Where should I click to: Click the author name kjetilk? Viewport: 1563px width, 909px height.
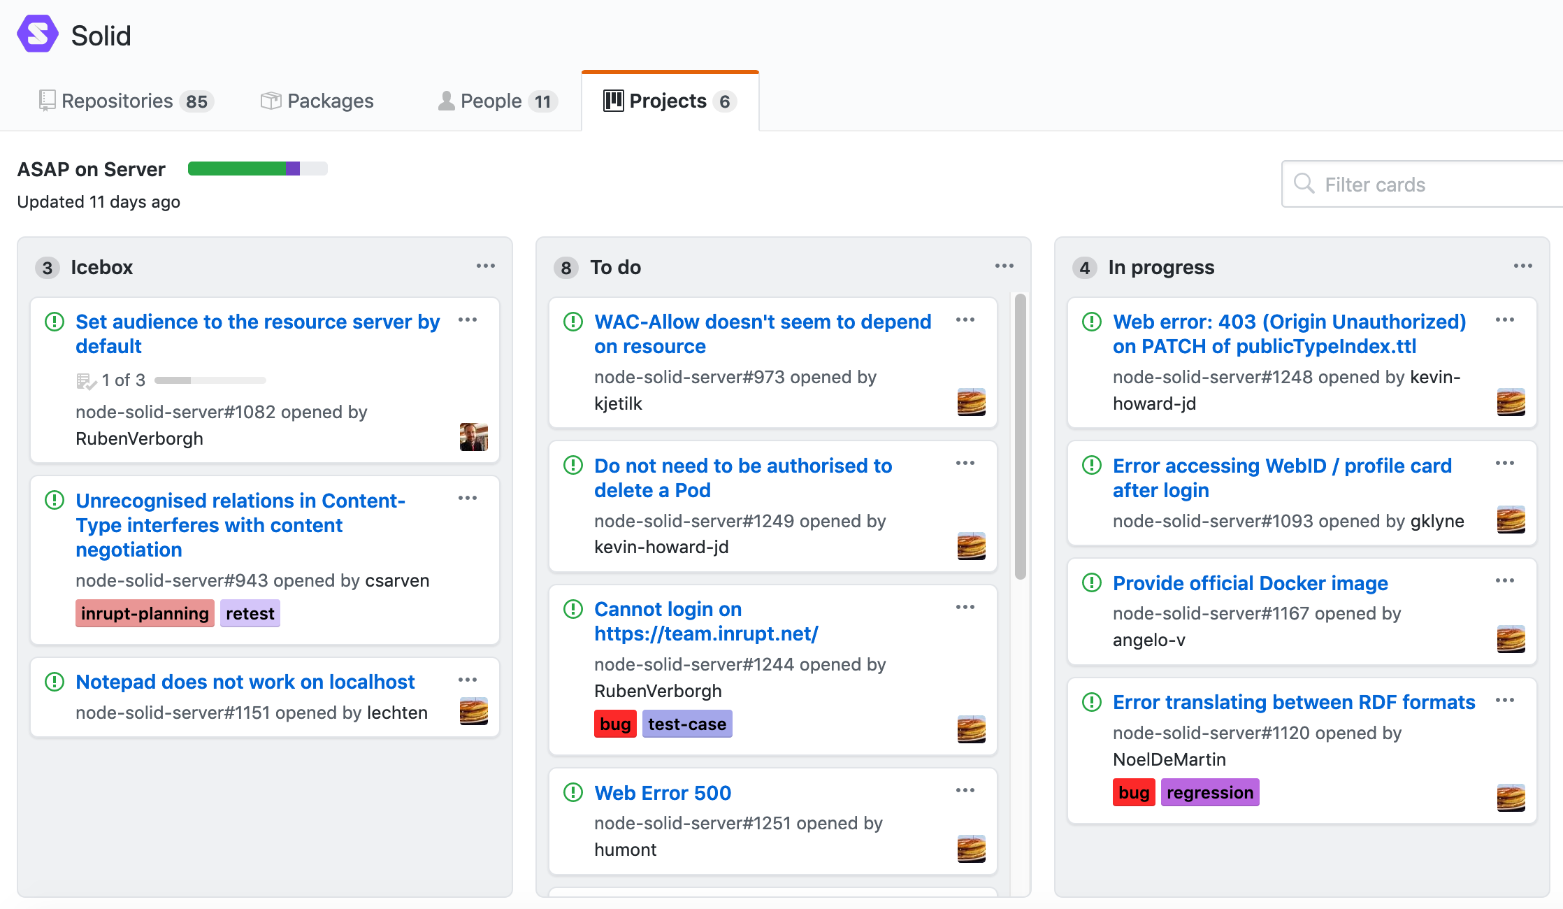click(x=618, y=403)
